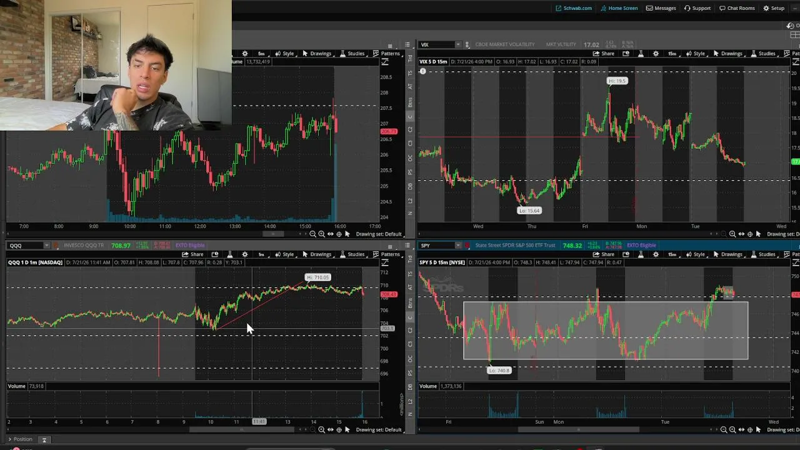Open the 15m timeframe selector in SPY chart
Image resolution: width=800 pixels, height=450 pixels.
coord(673,254)
